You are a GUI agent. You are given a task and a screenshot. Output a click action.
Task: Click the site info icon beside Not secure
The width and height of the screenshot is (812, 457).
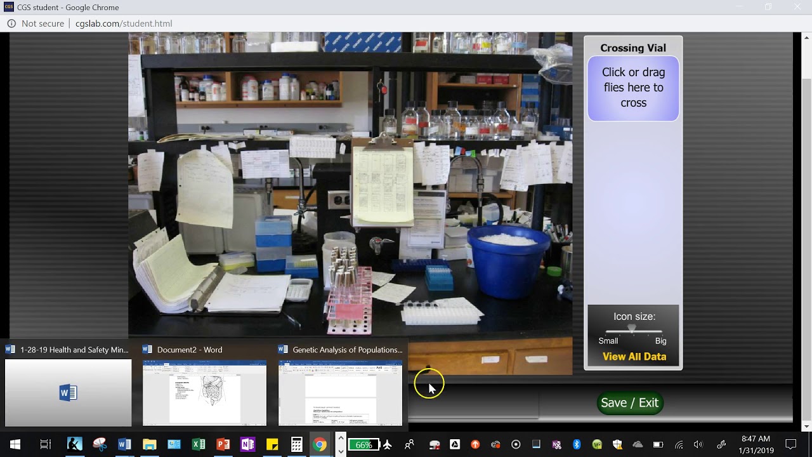(11, 23)
